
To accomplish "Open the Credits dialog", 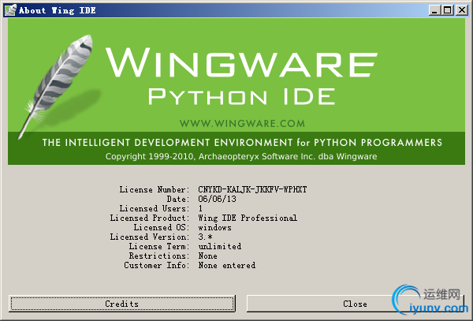I will click(x=122, y=303).
